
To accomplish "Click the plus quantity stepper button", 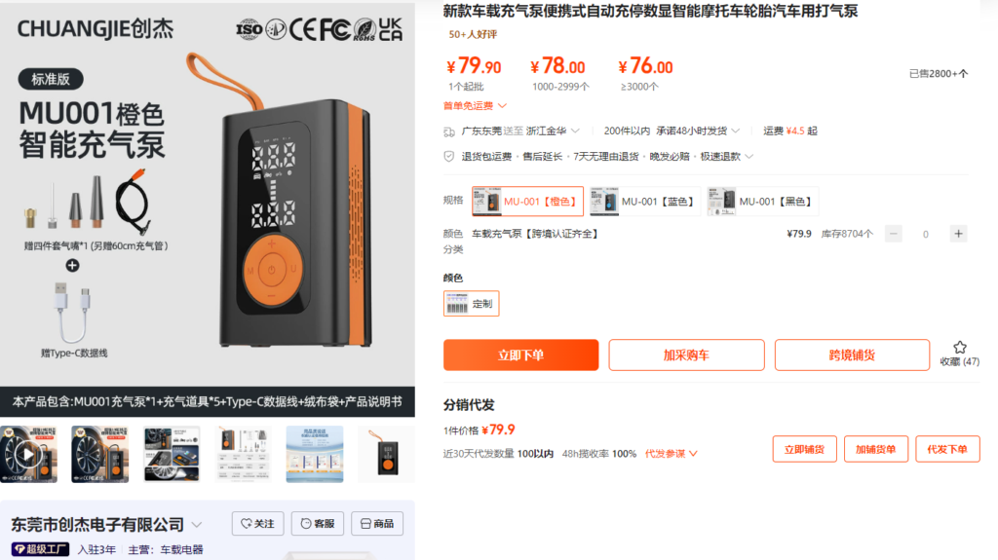I will click(x=958, y=234).
